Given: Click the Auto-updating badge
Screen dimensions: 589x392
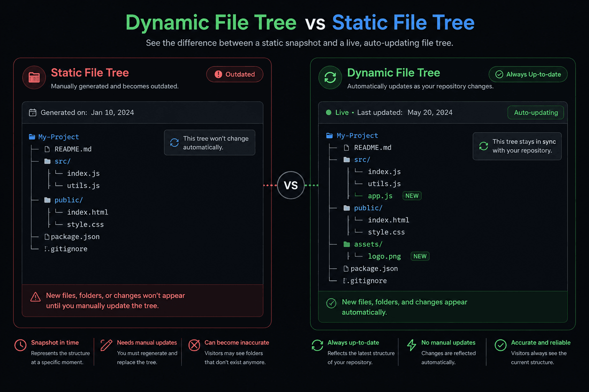Looking at the screenshot, I should [x=536, y=113].
